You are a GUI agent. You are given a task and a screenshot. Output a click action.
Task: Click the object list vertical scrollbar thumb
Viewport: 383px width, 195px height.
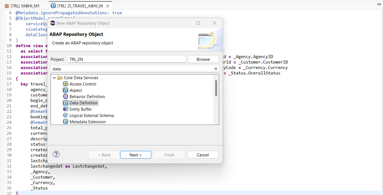(x=216, y=88)
